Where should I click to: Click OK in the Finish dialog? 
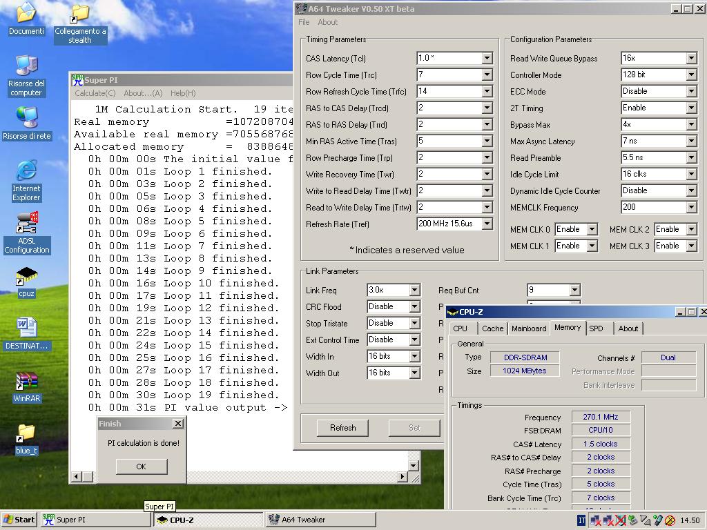click(x=141, y=467)
